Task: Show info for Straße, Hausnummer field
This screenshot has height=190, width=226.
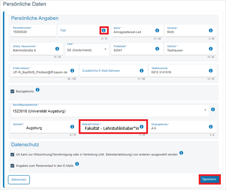Action: click(57, 49)
